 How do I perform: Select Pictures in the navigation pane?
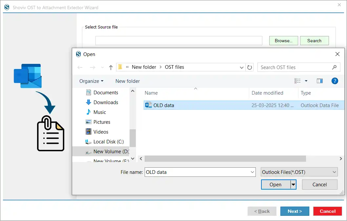pyautogui.click(x=102, y=122)
